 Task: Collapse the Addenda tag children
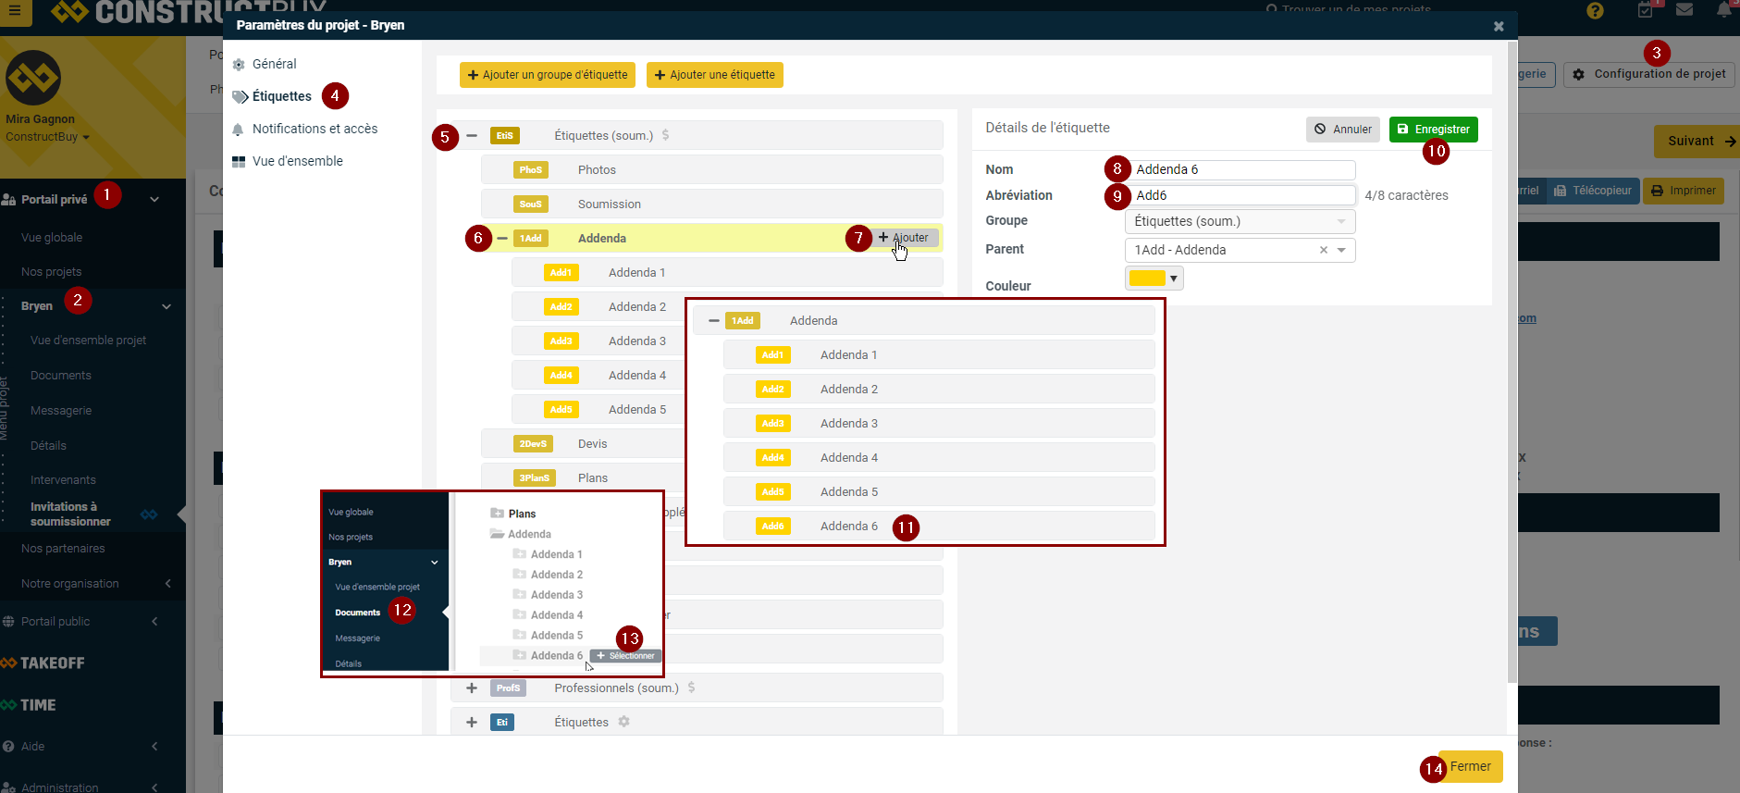(x=502, y=239)
